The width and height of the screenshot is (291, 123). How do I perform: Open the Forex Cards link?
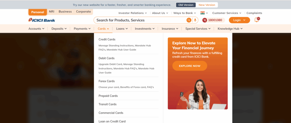107,81
